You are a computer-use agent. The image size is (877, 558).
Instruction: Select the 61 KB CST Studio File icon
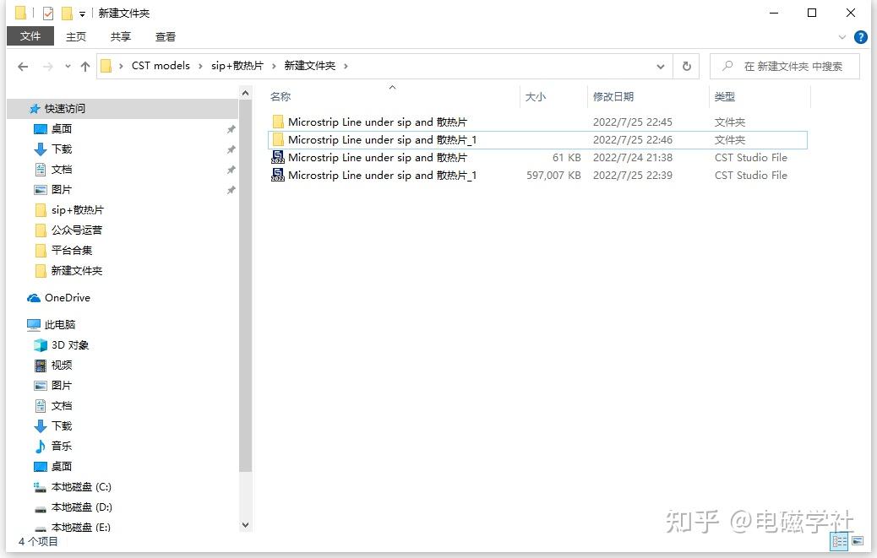[278, 157]
